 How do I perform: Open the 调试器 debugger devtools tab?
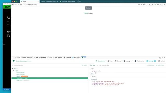(x=30, y=58)
